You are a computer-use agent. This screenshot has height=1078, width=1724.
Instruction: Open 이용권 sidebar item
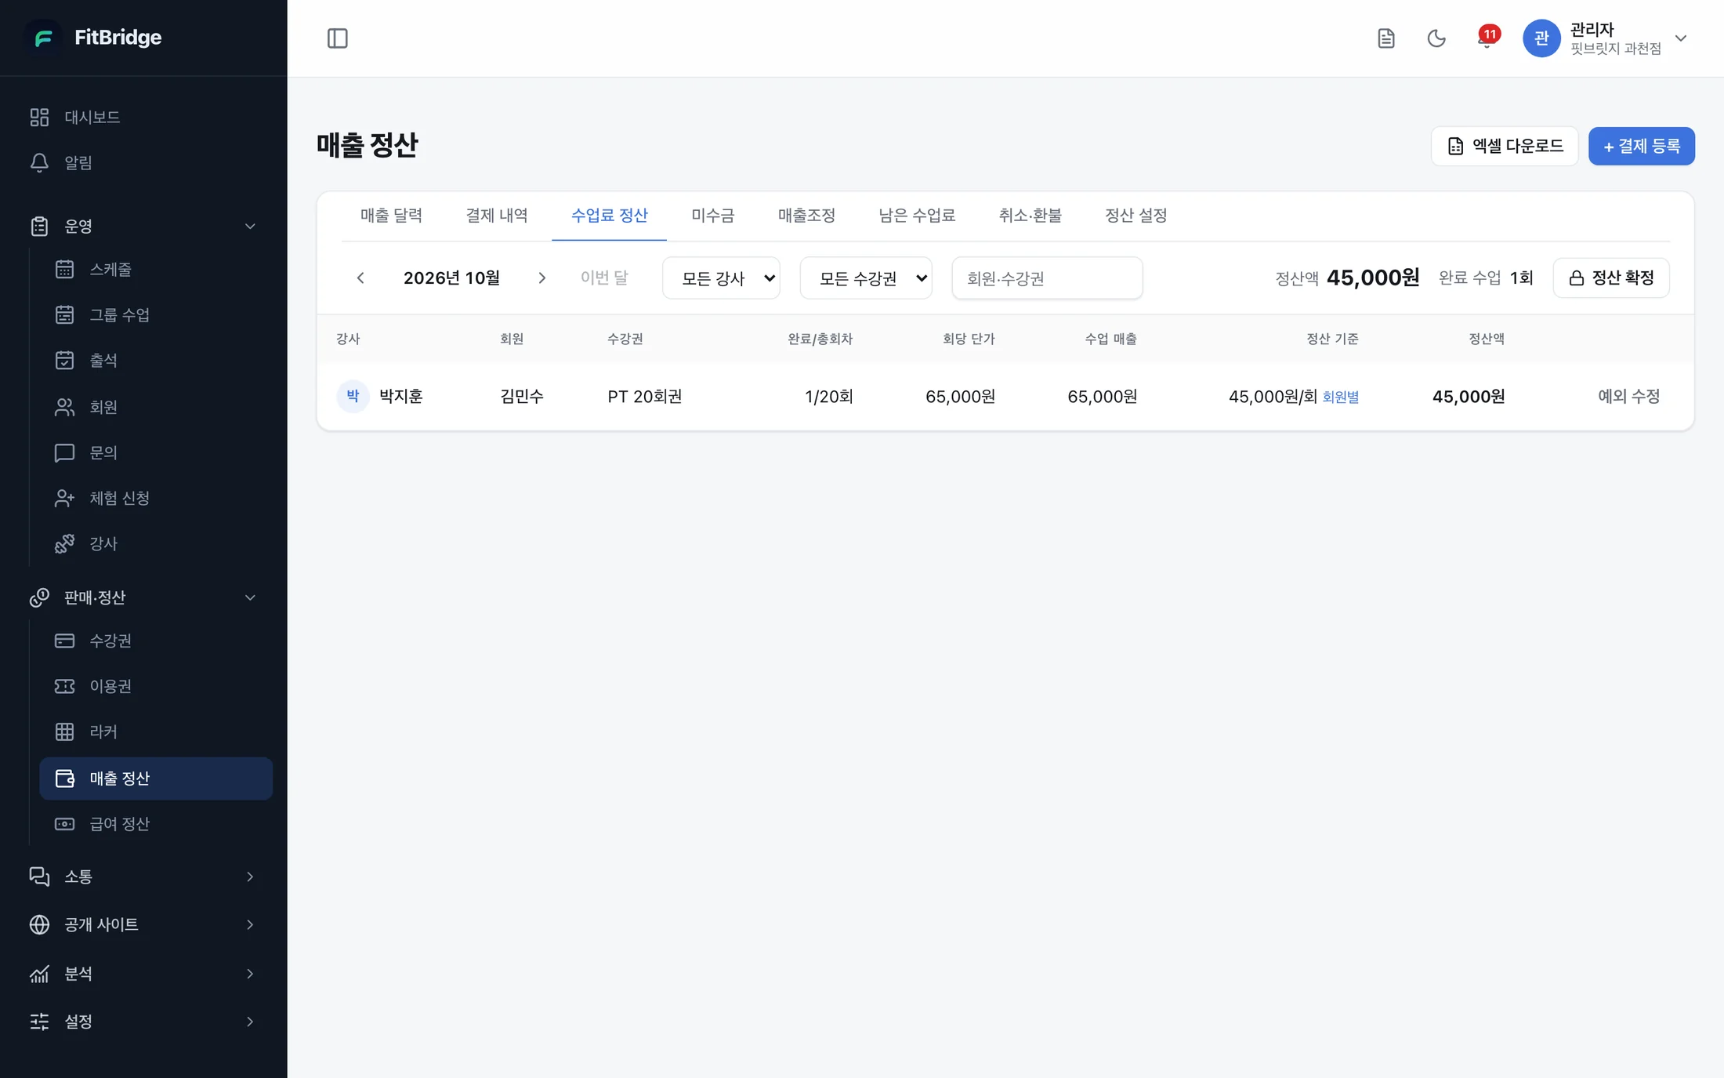(156, 686)
